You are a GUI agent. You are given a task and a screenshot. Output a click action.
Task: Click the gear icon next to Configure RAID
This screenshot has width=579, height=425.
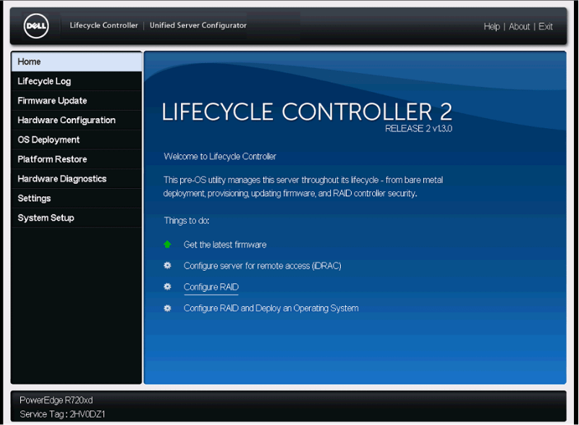(x=167, y=287)
